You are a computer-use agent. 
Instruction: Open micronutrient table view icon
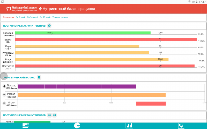pyautogui.click(x=49, y=115)
